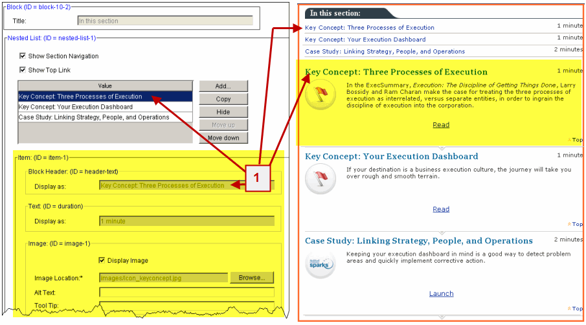Click Read under Three Processes of Execution

441,125
